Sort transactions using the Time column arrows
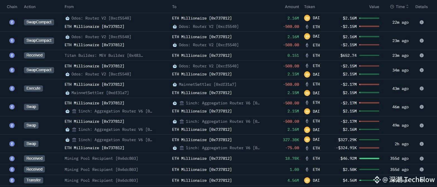This screenshot has height=187, width=437. (407, 7)
